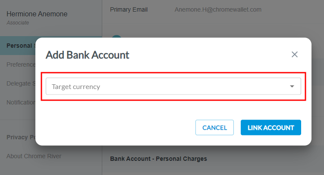
Task: Click the Target currency dropdown arrow
Action: click(x=292, y=86)
